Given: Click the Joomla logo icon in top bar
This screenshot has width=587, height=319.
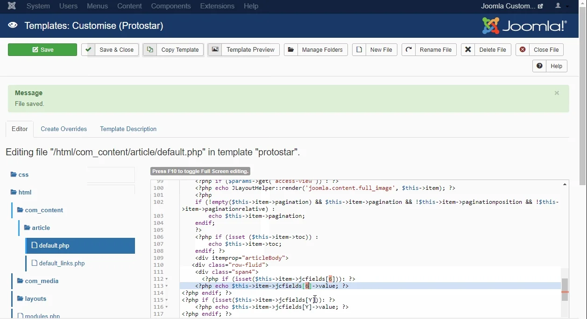Looking at the screenshot, I should tap(12, 6).
